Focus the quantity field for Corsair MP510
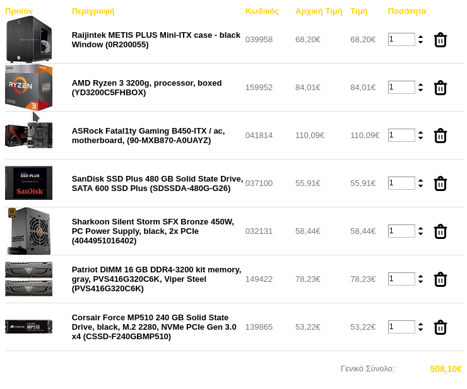The image size is (467, 389). (401, 327)
